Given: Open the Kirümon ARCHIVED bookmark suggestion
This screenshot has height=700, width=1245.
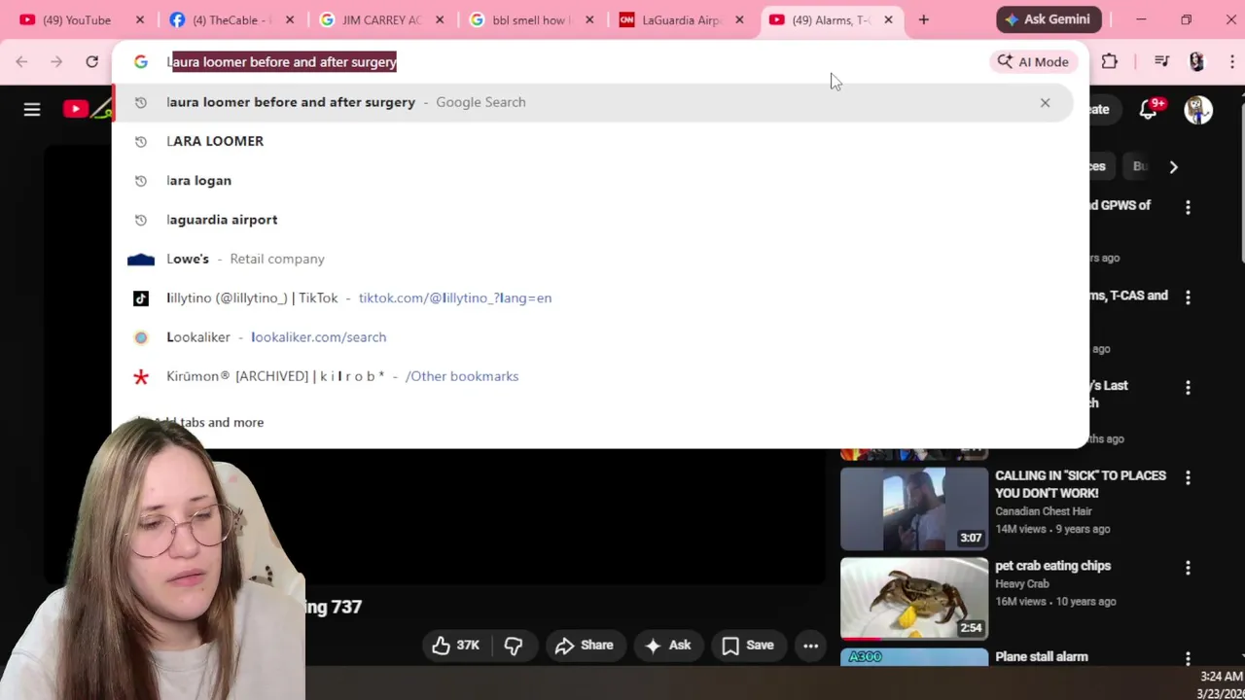Looking at the screenshot, I should click(593, 376).
